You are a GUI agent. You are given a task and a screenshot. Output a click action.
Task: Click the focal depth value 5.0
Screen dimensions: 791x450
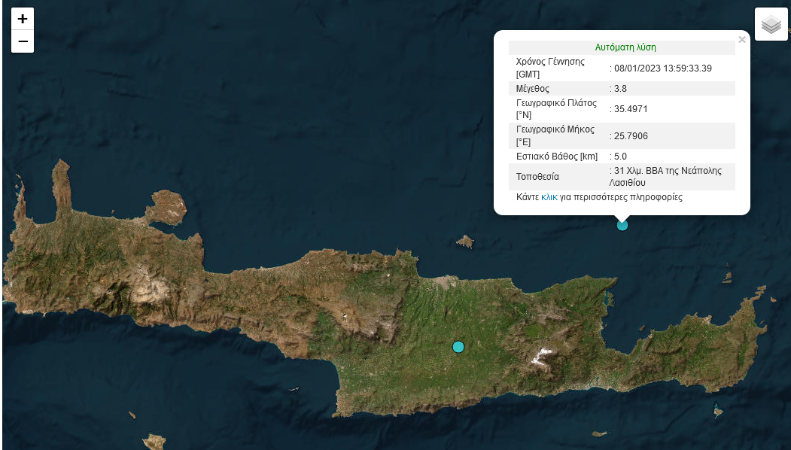coord(621,157)
